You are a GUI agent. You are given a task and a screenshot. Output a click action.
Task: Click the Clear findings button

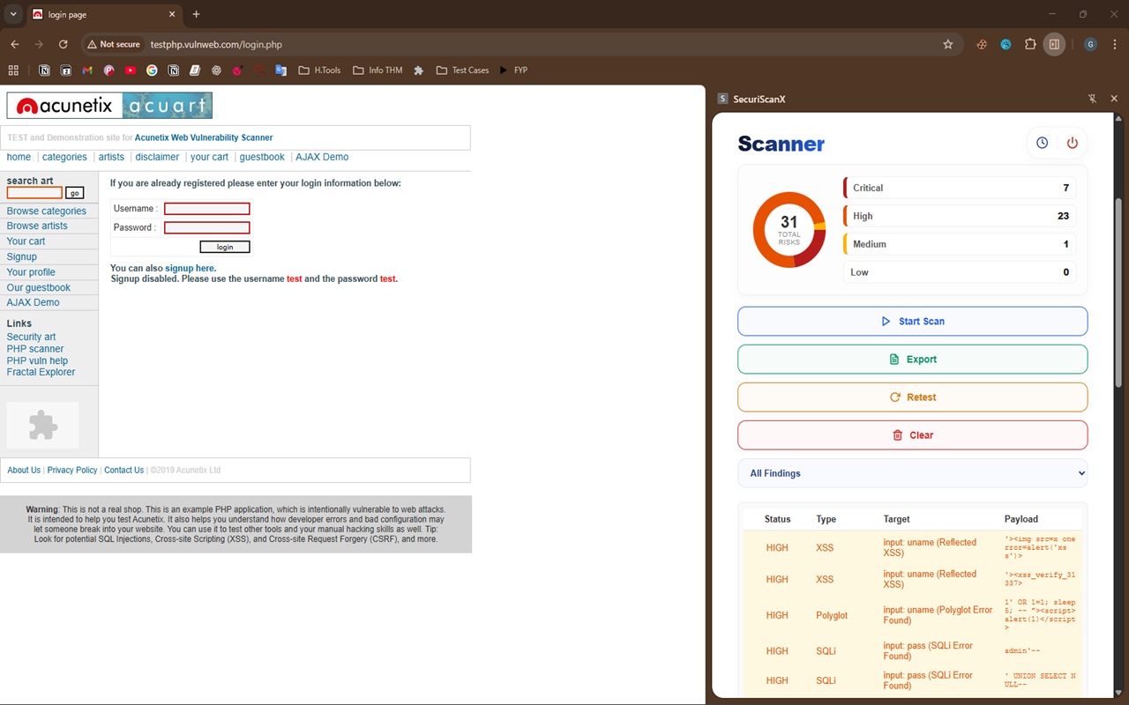pos(912,435)
